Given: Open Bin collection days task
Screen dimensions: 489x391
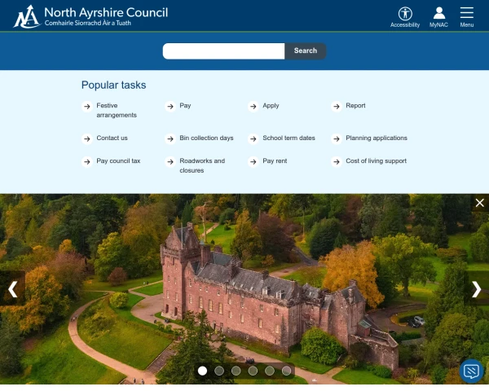Looking at the screenshot, I should pyautogui.click(x=206, y=138).
